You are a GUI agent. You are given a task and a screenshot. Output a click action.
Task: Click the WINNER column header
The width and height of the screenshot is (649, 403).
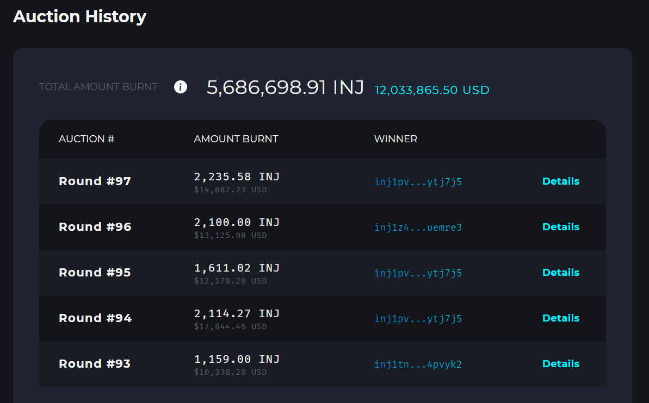point(395,139)
